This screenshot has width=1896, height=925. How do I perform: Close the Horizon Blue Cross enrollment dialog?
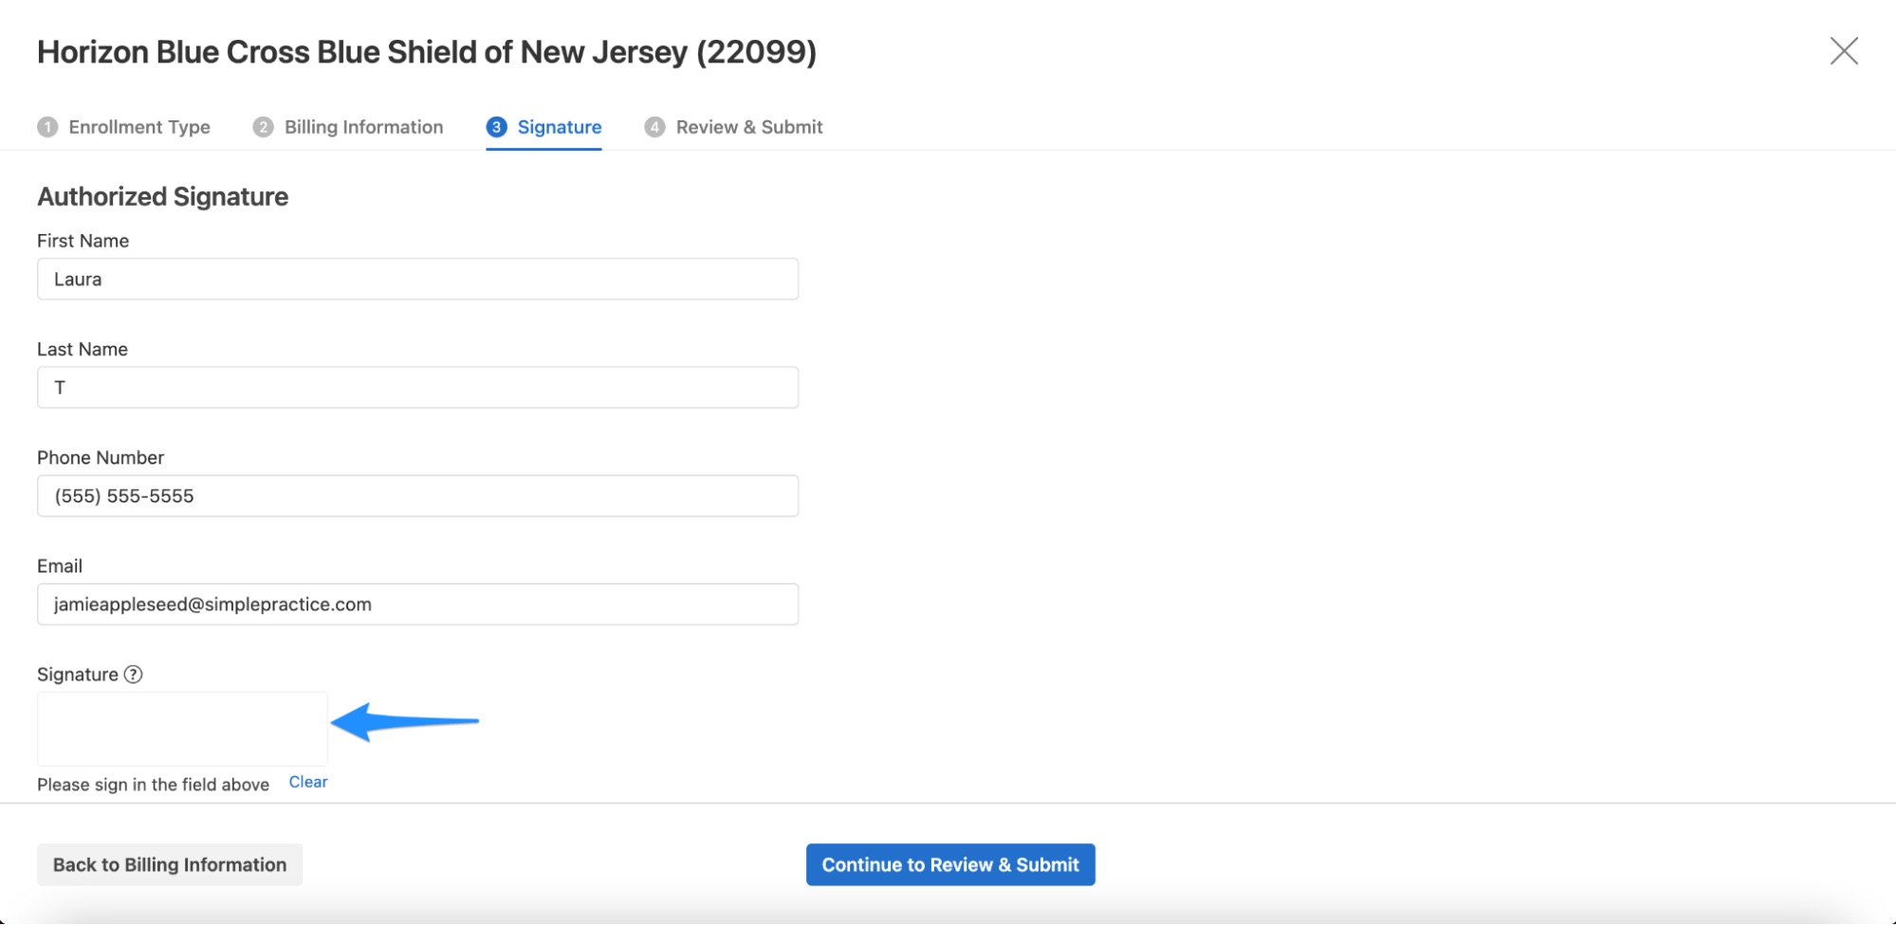coord(1843,51)
